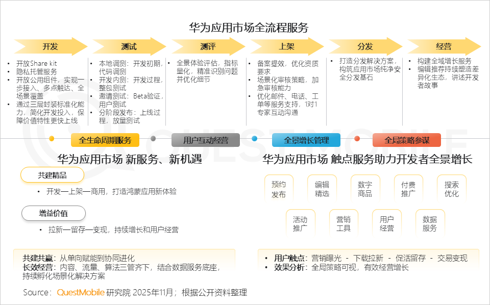Click the 数字商品 service tile
The height and width of the screenshot is (305, 490).
(x=365, y=188)
